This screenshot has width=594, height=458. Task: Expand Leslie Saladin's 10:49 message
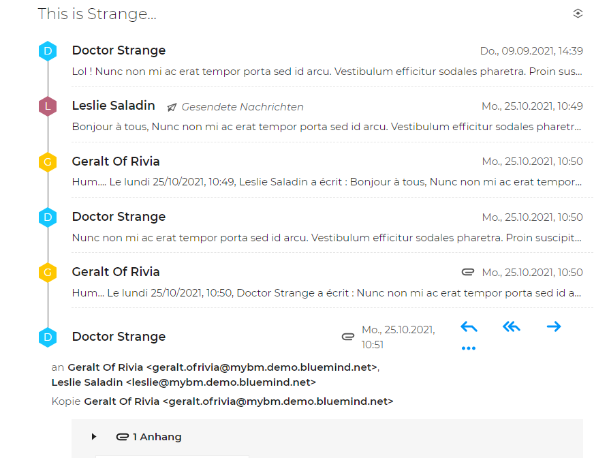coord(327,127)
